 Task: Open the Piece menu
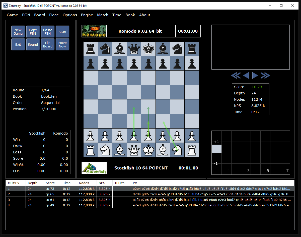54,15
